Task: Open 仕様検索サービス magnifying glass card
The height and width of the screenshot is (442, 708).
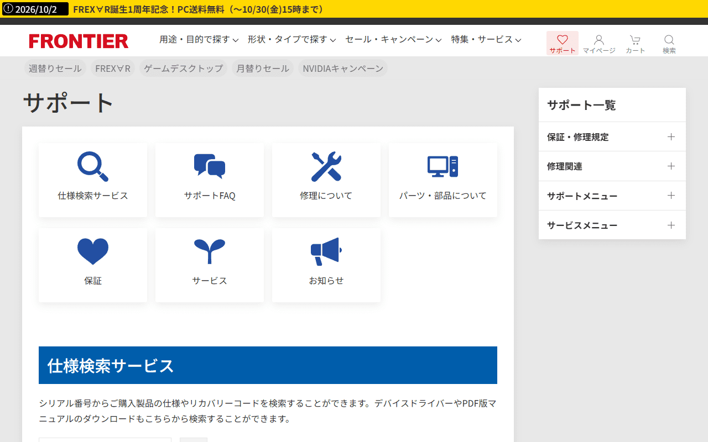Action: point(93,180)
